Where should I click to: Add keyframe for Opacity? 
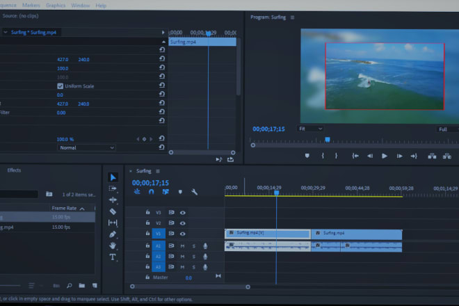[x=145, y=139]
